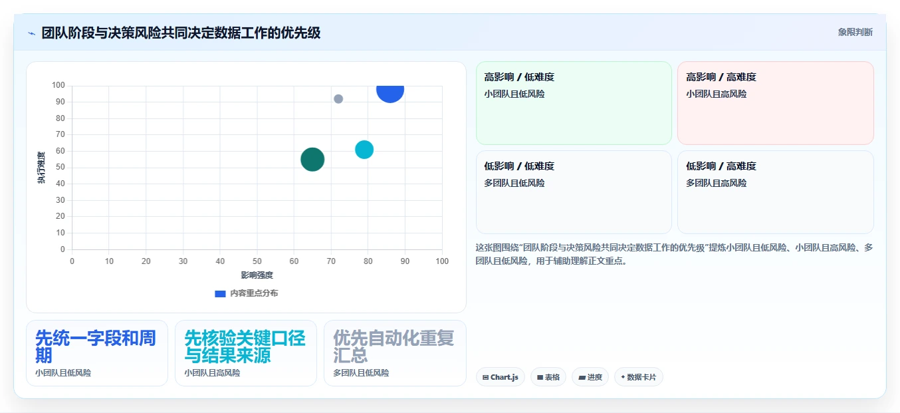The image size is (900, 413).
Task: Click 小团队且高风险 under 先核验关键口径
Action: [x=212, y=373]
